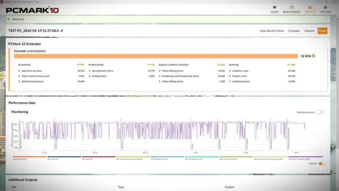Open the Results section
The image size is (339, 191).
pos(310,9)
